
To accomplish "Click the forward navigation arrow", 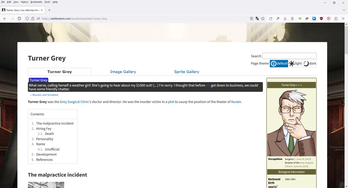I will pyautogui.click(x=12, y=18).
